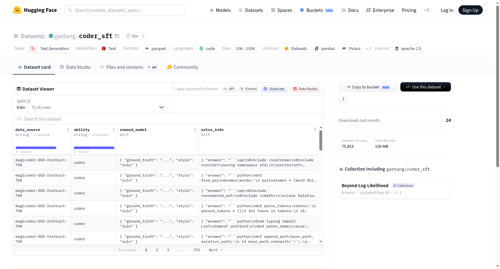This screenshot has height=269, width=500.
Task: Click the page vertical scrollbar
Action: click(x=497, y=86)
